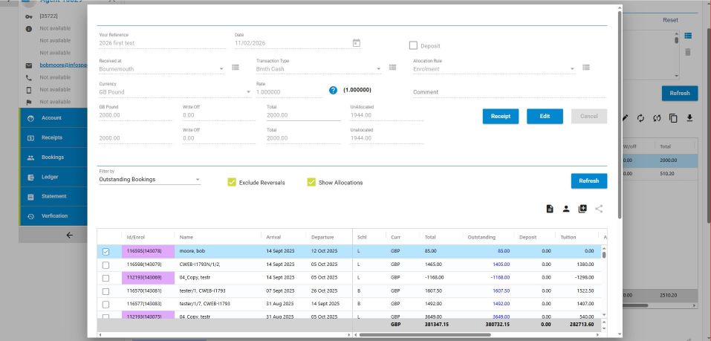
Task: Click the person icon above the bookings table
Action: 566,209
